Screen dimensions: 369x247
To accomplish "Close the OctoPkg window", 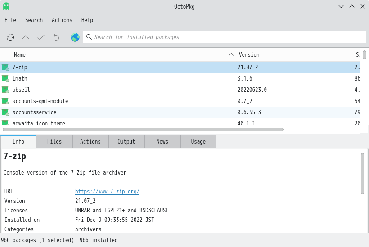I will (363, 6).
